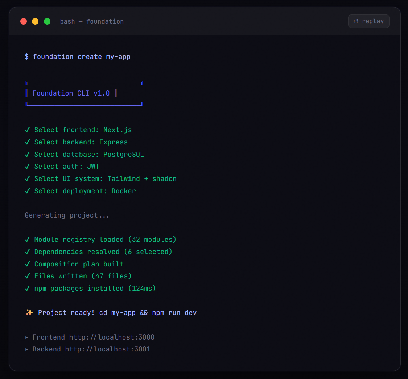Click the replay icon in the replay button

click(356, 21)
